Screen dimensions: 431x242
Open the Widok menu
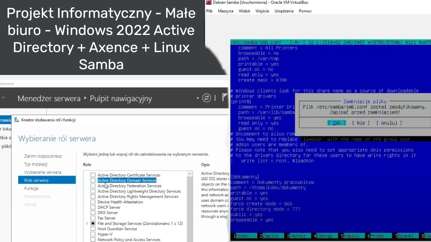tap(244, 11)
